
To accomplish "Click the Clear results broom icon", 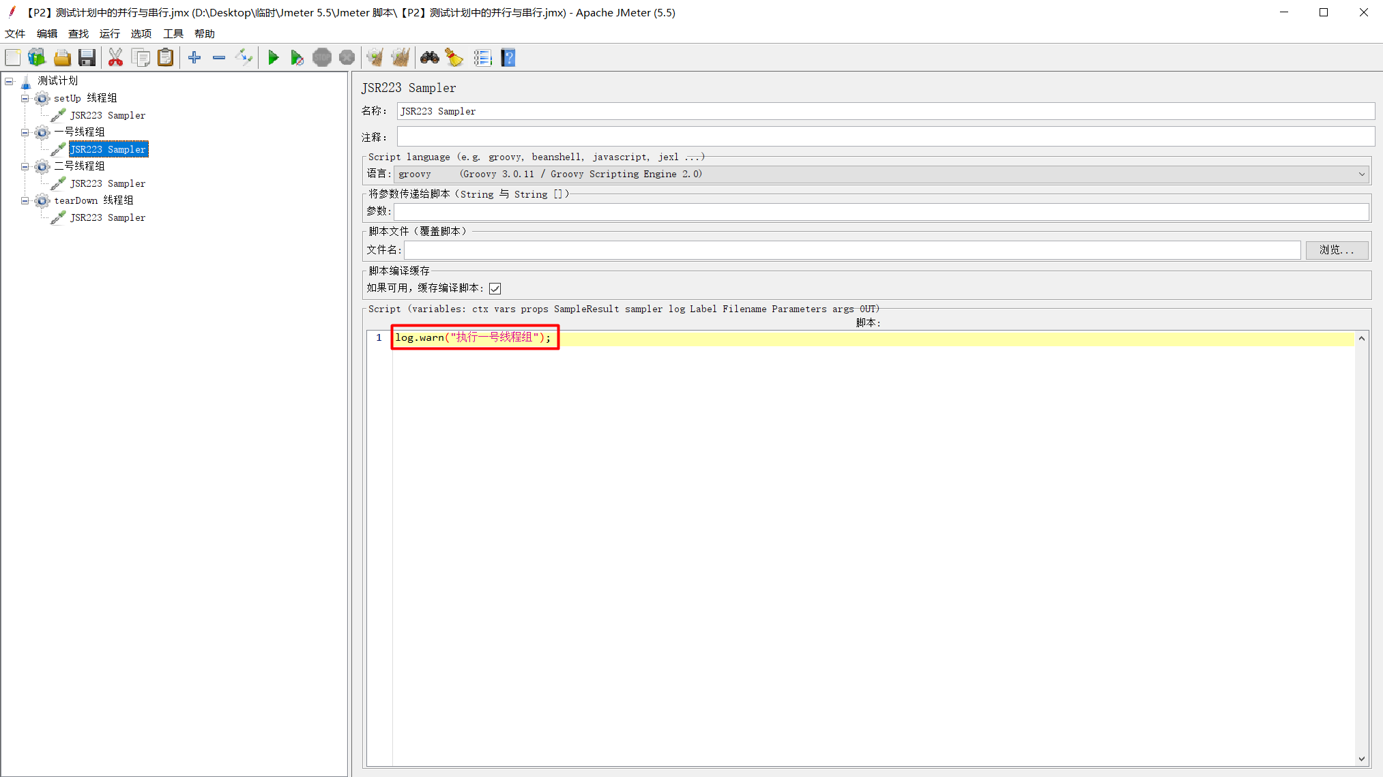I will pyautogui.click(x=375, y=58).
